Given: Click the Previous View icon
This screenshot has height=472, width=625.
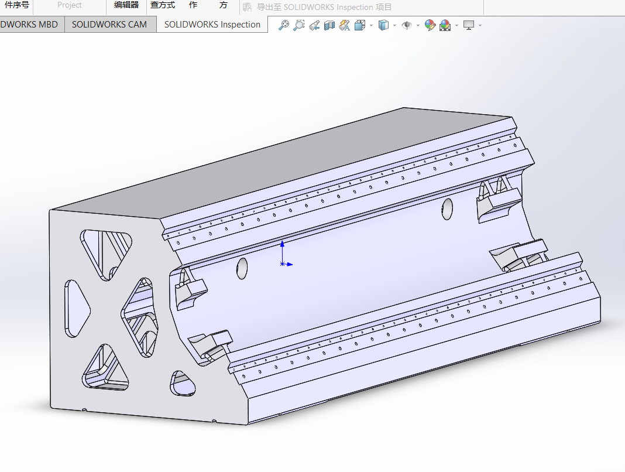Looking at the screenshot, I should point(314,25).
